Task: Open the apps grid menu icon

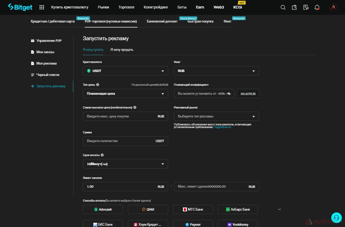Action: [42, 7]
